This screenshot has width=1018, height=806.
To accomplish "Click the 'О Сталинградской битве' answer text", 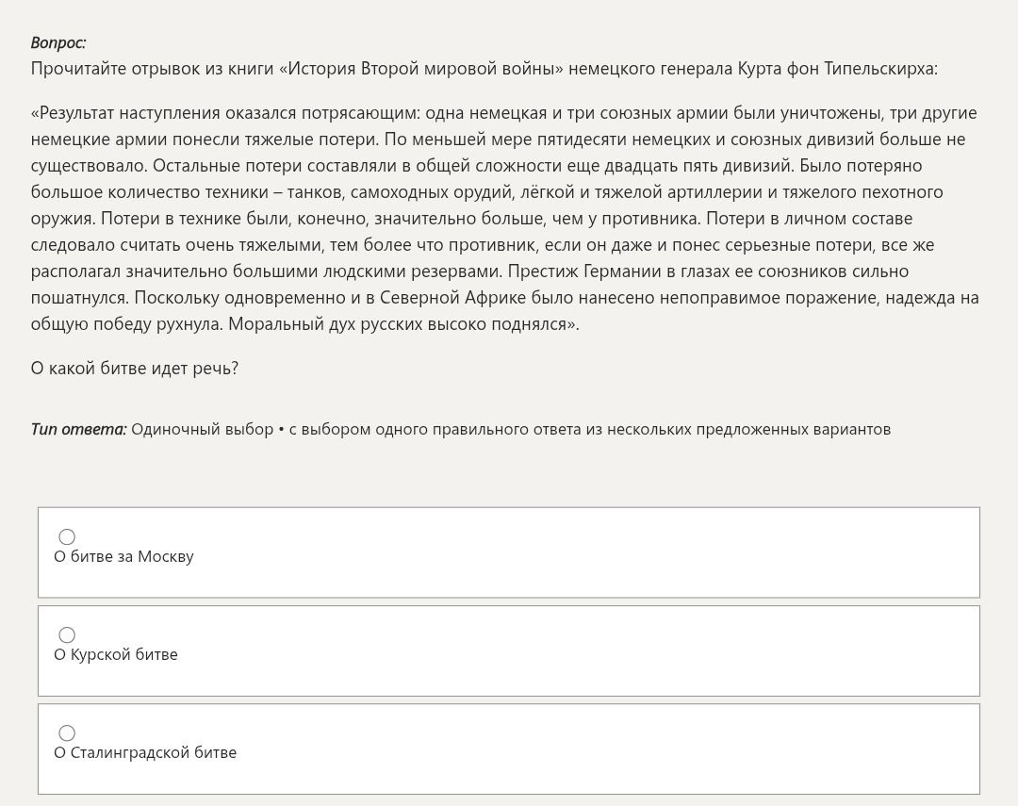I will pos(145,753).
